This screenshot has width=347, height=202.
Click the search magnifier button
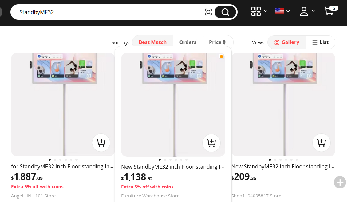(x=225, y=12)
